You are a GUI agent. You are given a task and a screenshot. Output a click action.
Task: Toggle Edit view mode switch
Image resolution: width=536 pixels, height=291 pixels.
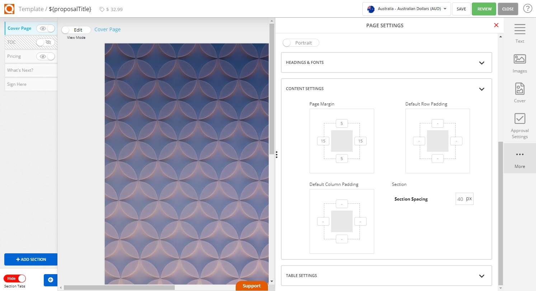pyautogui.click(x=76, y=30)
